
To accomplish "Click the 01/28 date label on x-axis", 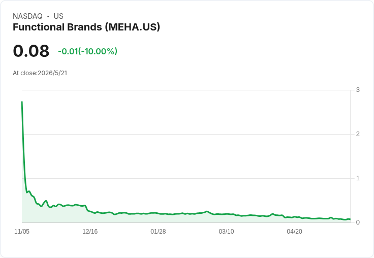I will (158, 232).
